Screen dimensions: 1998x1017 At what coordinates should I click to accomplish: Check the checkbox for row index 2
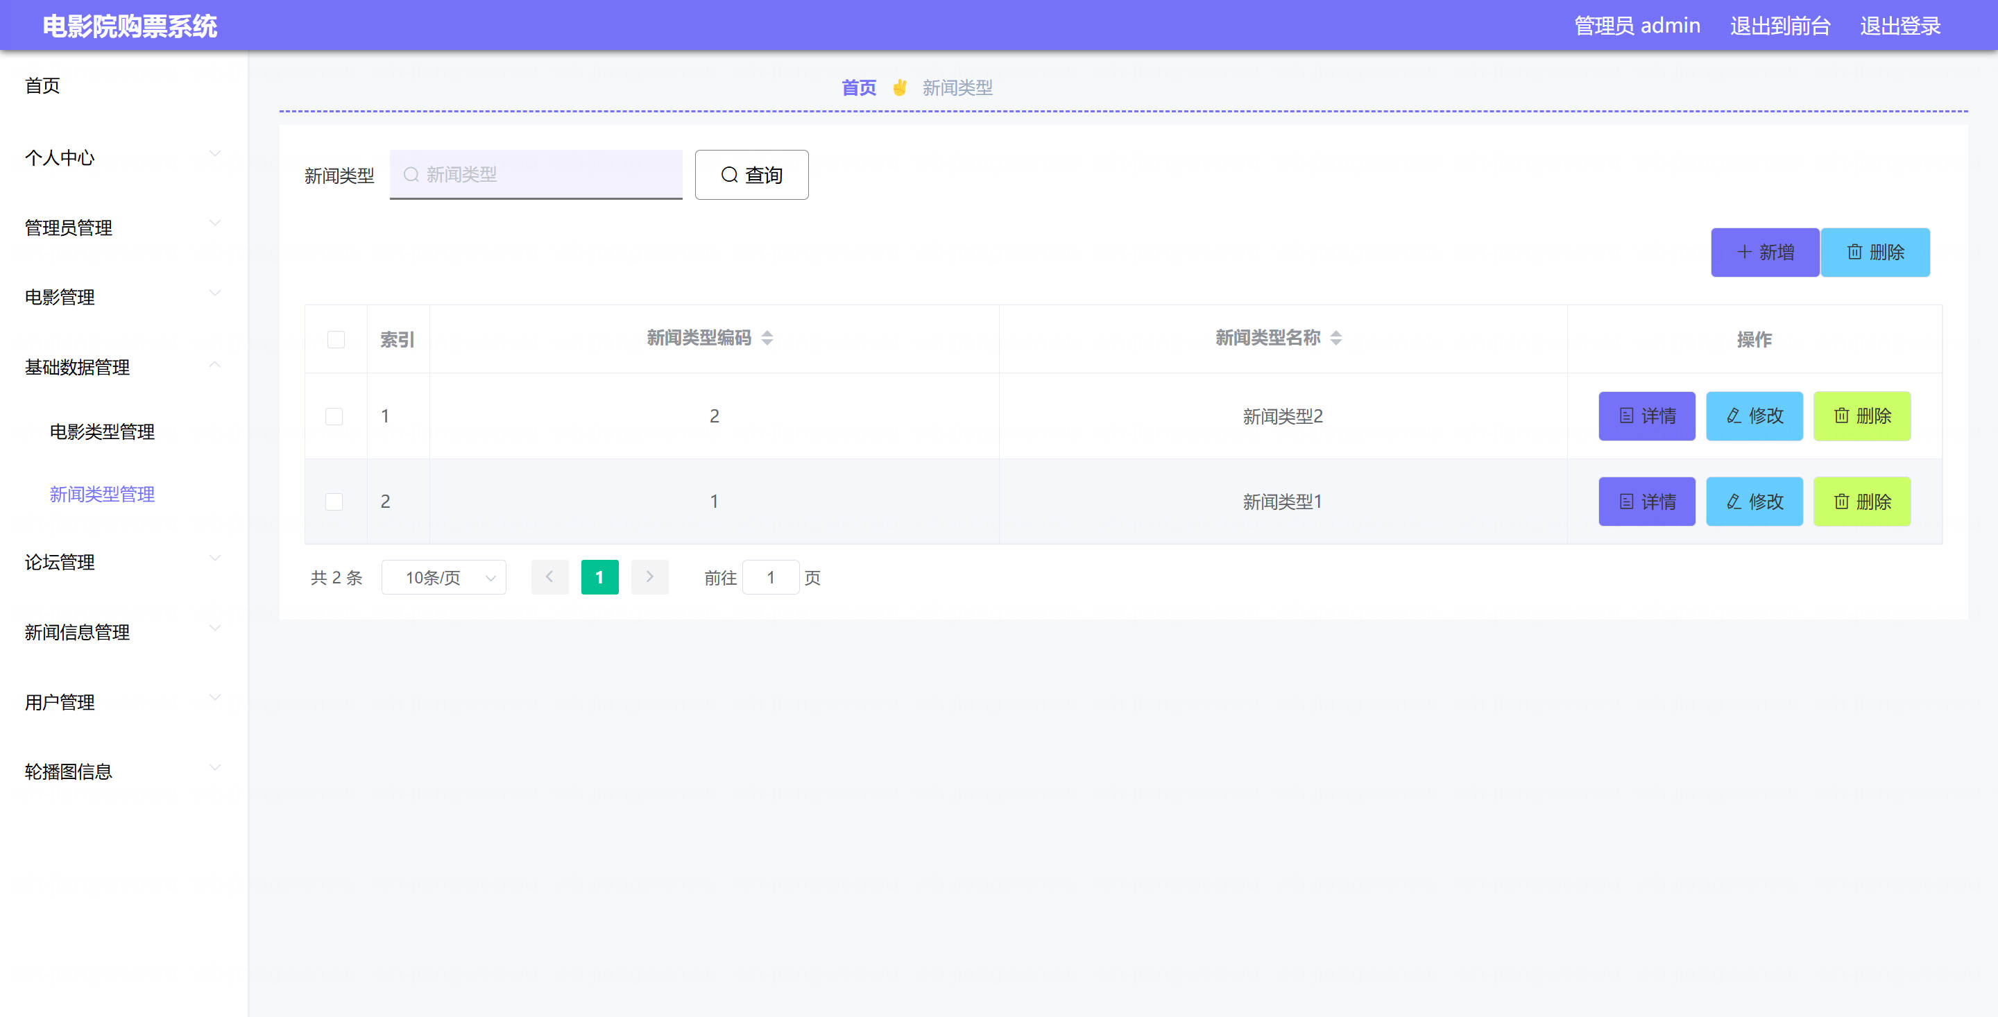coord(334,502)
